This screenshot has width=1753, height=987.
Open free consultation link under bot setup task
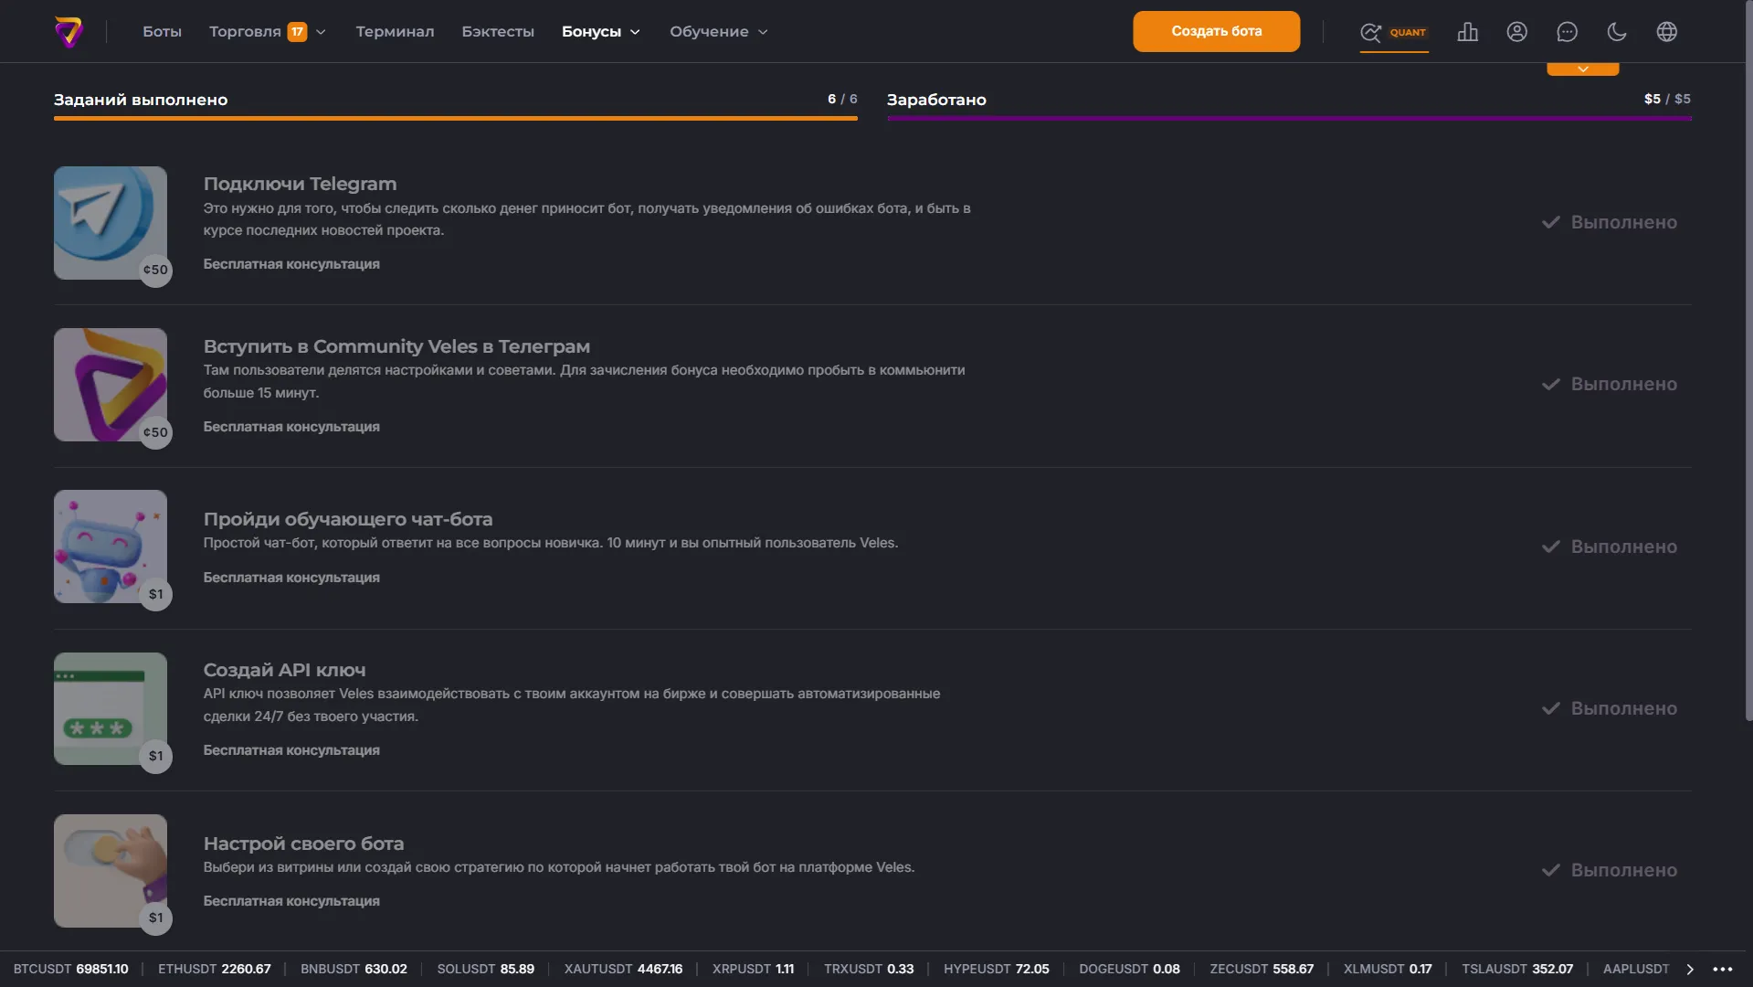point(291,901)
